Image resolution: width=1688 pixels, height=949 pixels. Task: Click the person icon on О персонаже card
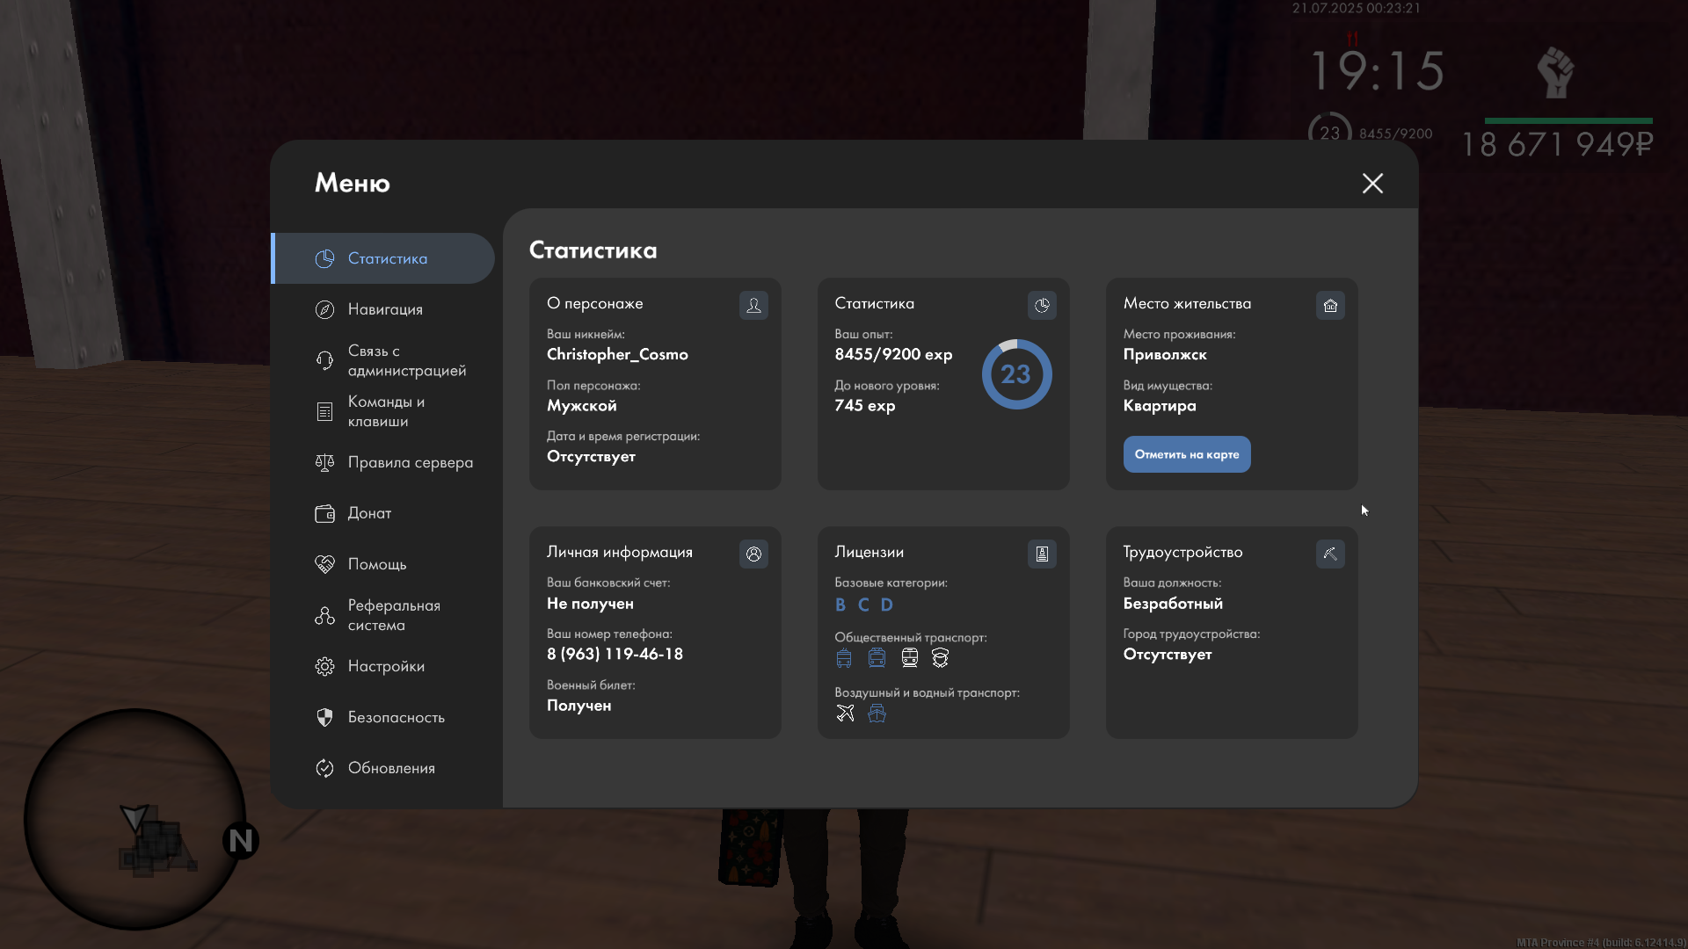[x=753, y=305]
